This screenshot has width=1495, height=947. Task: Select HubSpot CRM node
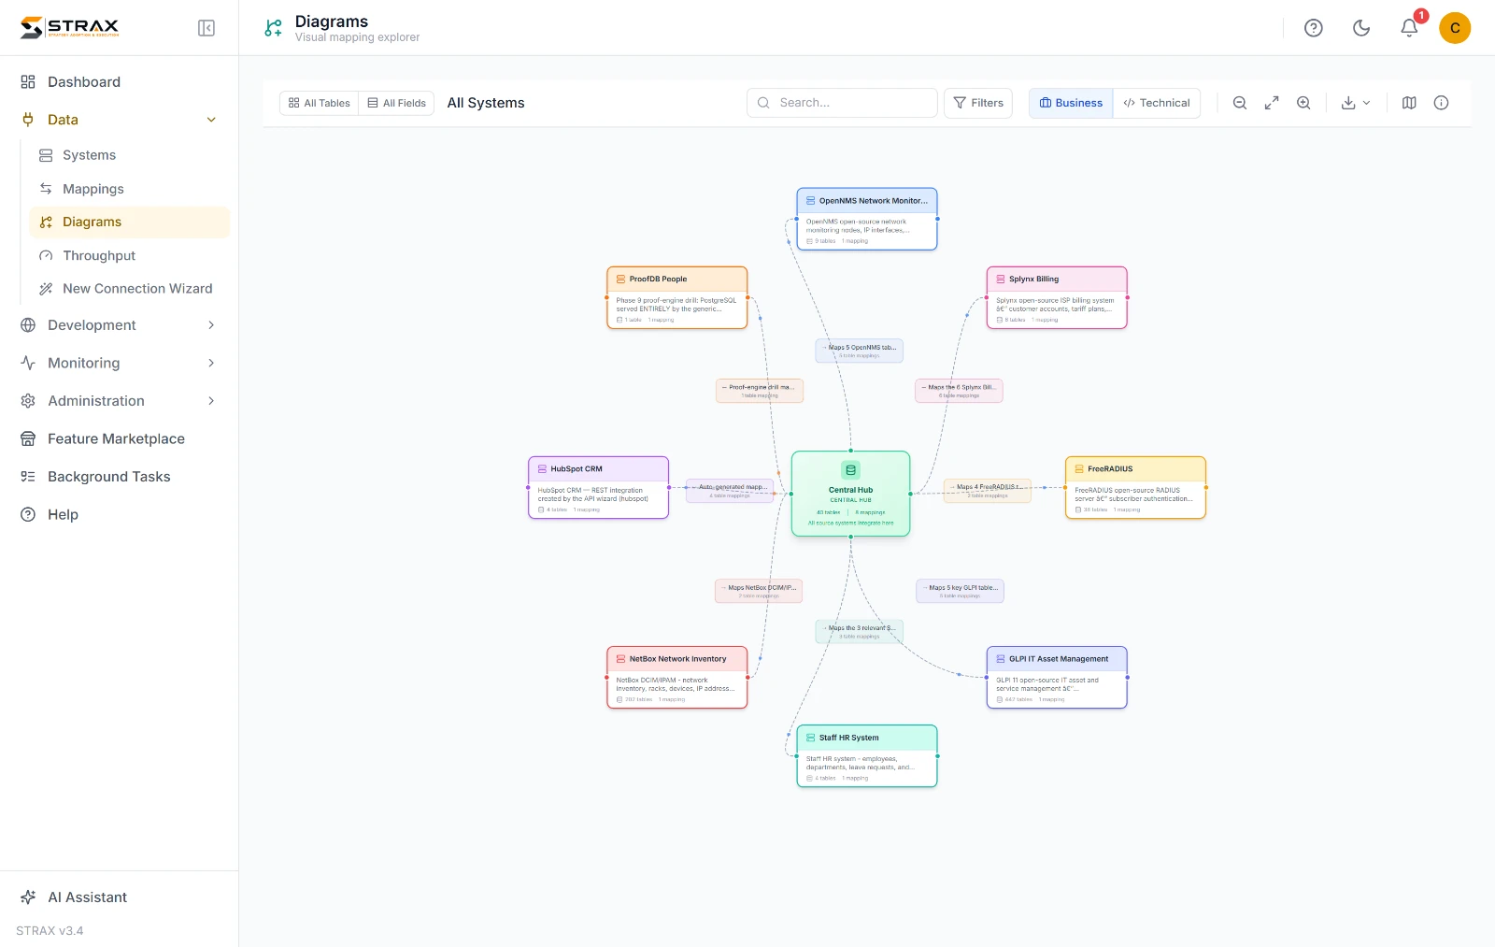598,487
